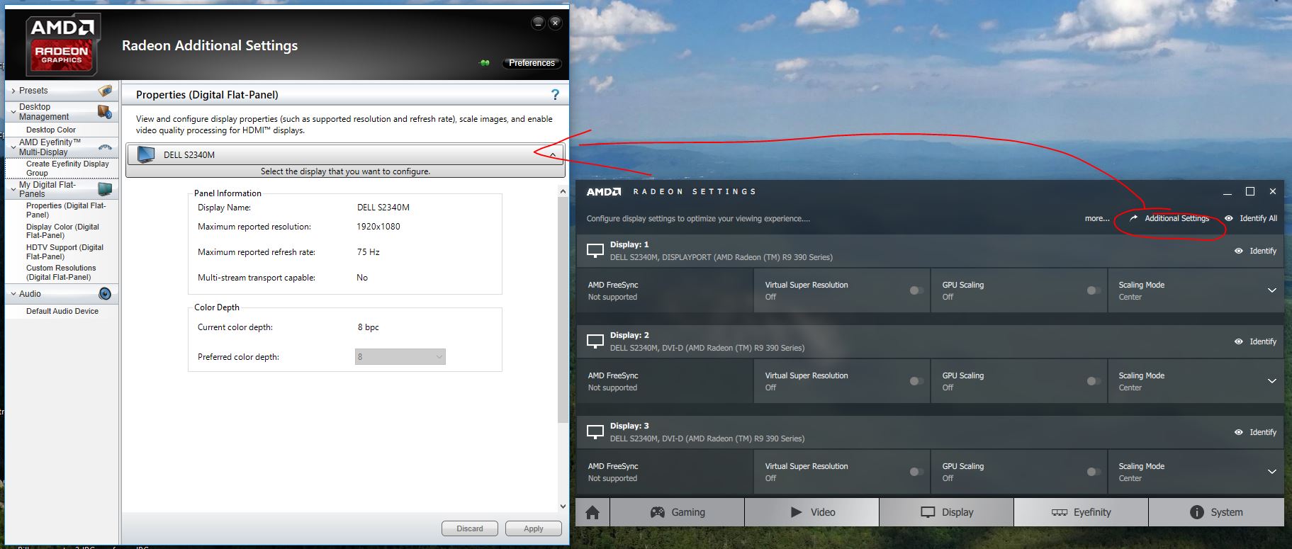The width and height of the screenshot is (1292, 549).
Task: Click AMD FreeSync tile for Display 1
Action: click(665, 290)
